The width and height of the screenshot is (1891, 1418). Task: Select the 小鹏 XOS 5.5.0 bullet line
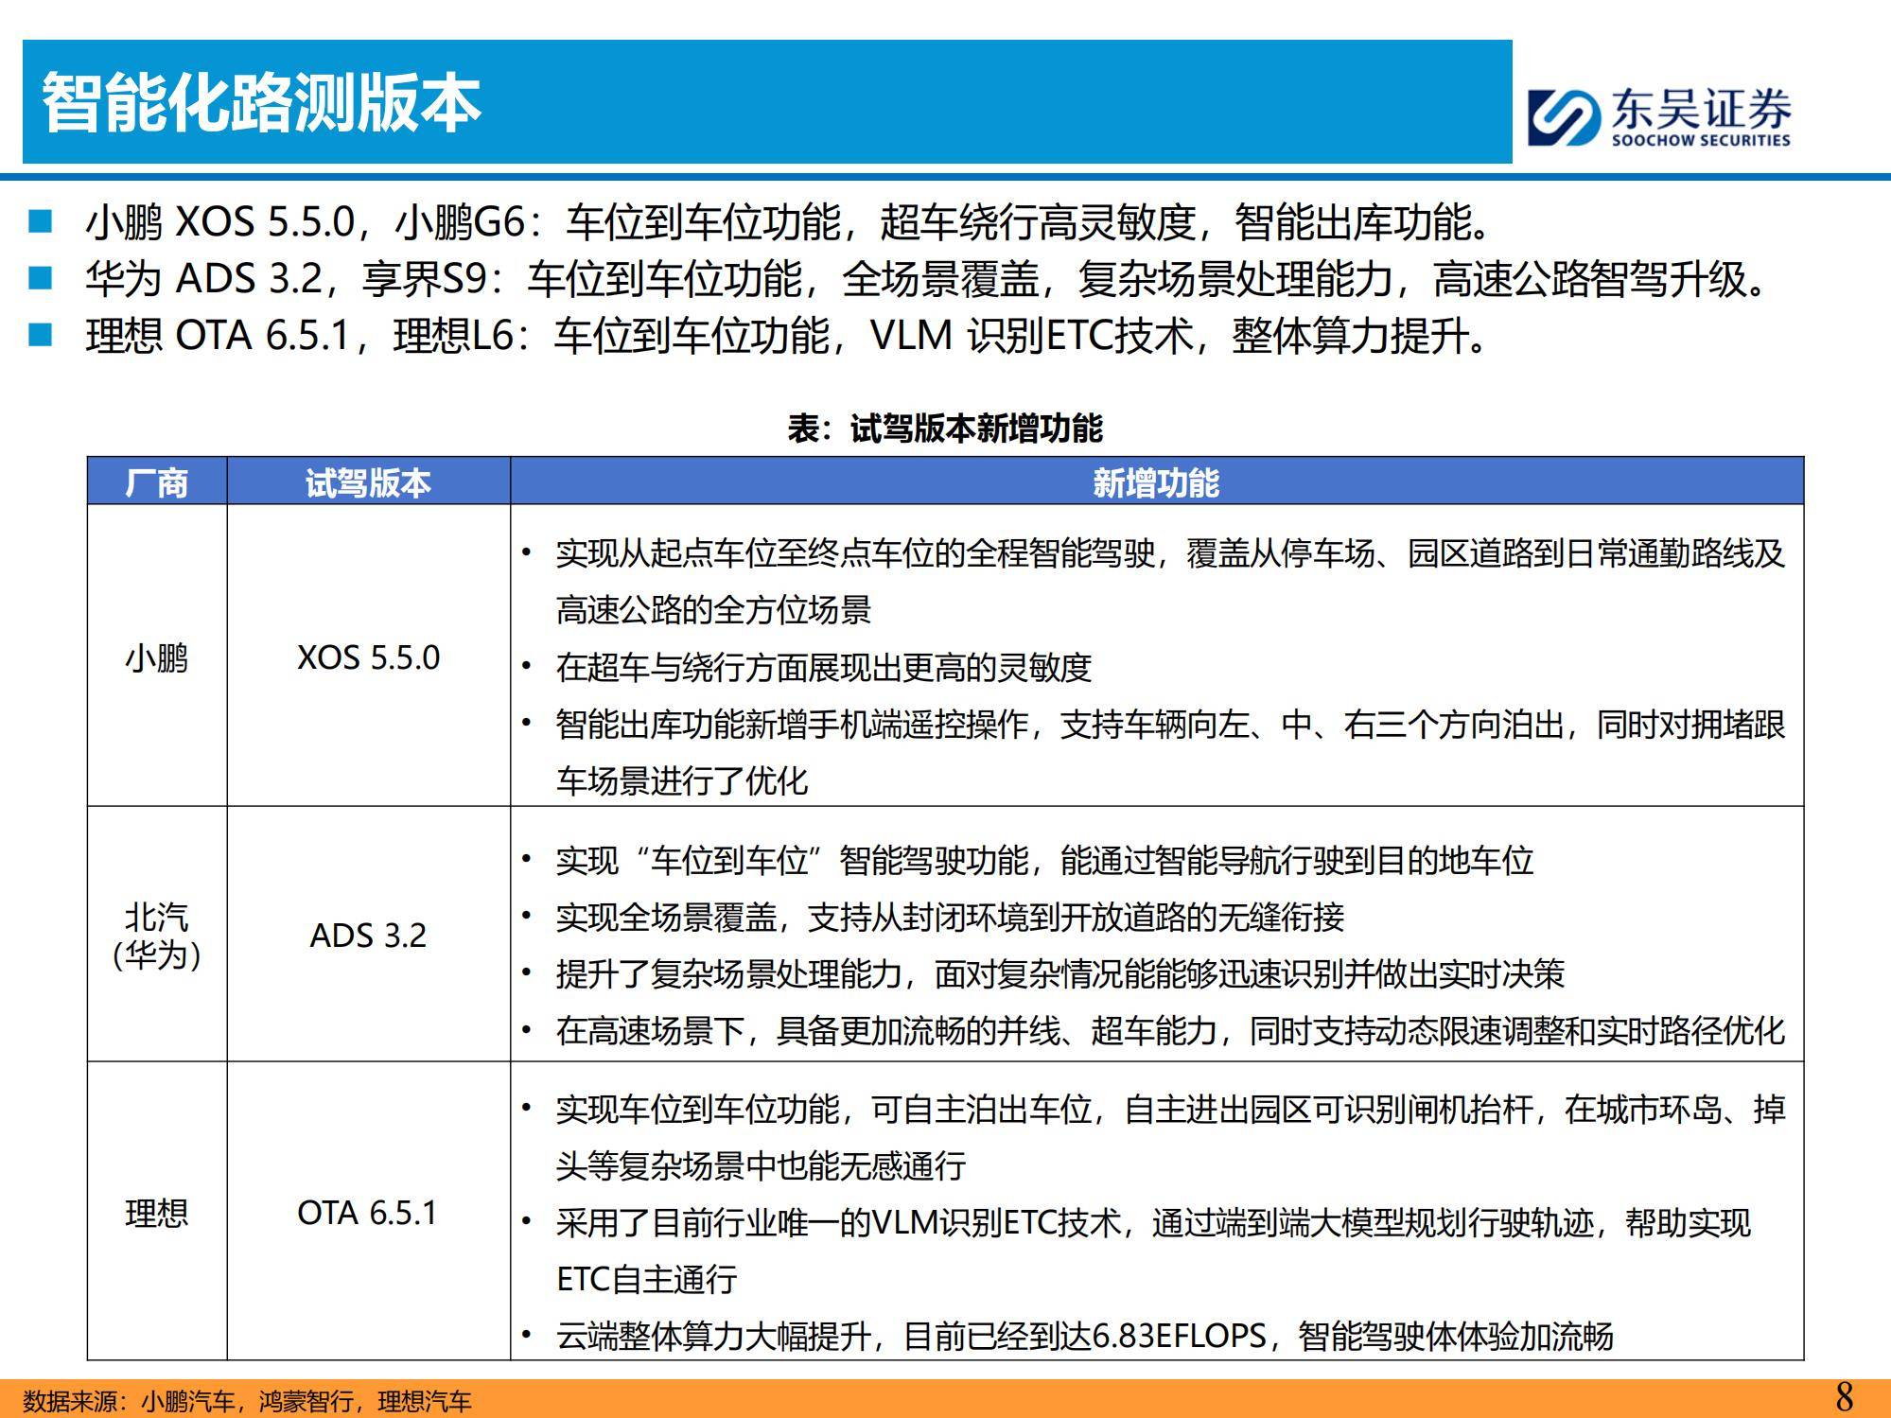[x=790, y=222]
